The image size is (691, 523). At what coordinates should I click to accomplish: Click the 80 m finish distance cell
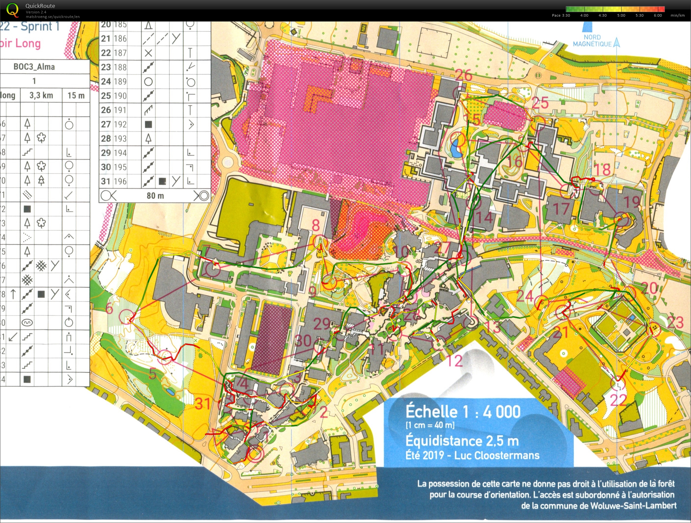tap(155, 196)
